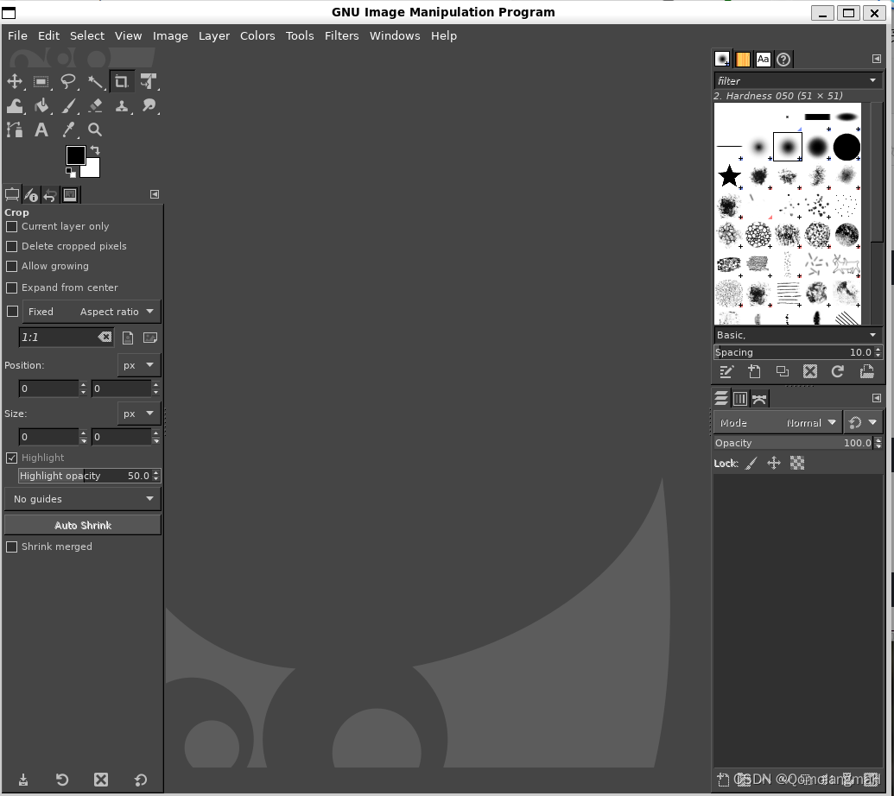Open Size units px dropdown
The image size is (894, 796).
(138, 414)
